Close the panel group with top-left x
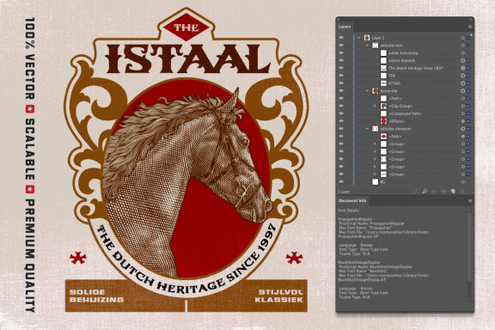 (338, 20)
